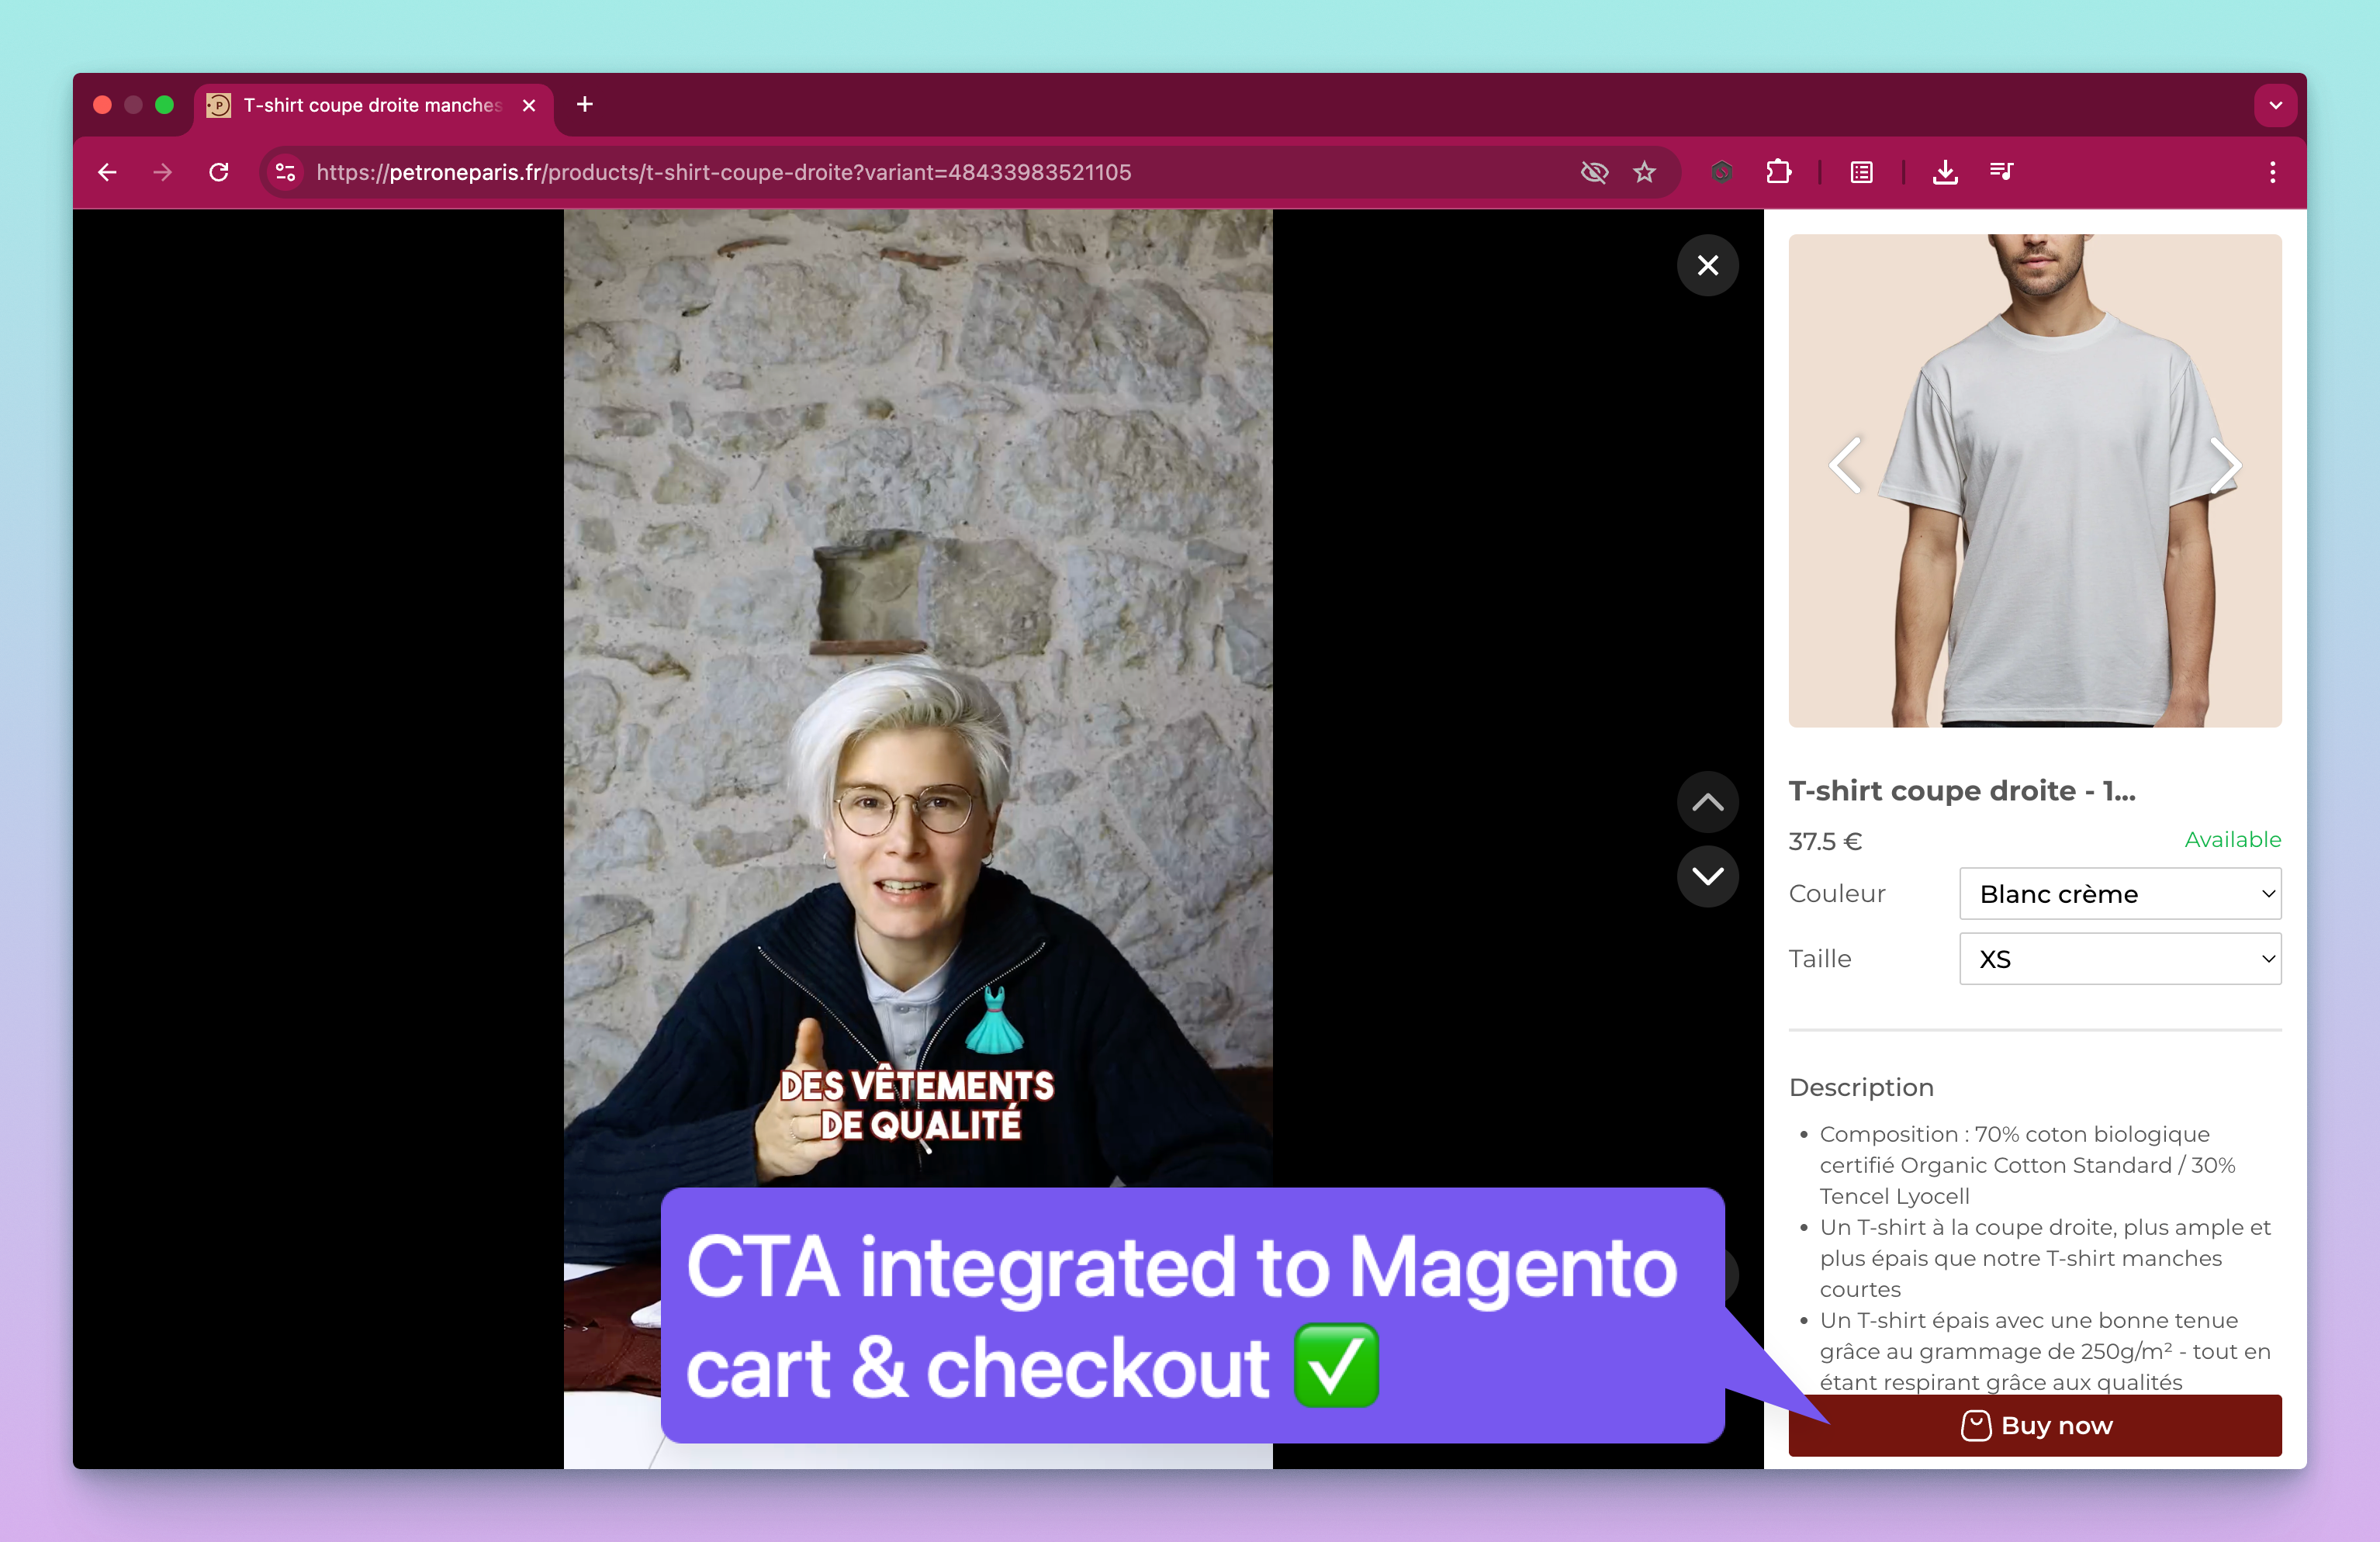Click the T-shirt product photo

coord(2035,480)
